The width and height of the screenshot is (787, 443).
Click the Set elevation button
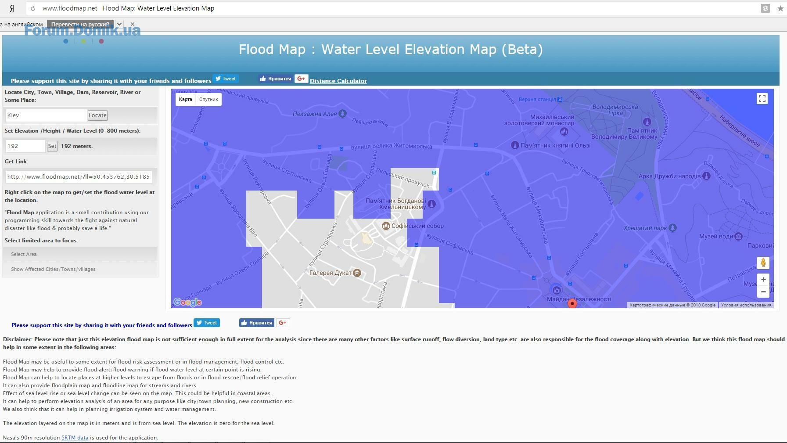(52, 146)
